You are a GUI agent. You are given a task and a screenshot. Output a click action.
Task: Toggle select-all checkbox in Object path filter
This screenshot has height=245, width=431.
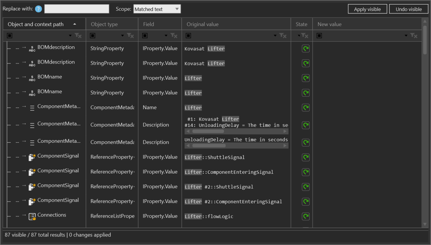[x=10, y=36]
